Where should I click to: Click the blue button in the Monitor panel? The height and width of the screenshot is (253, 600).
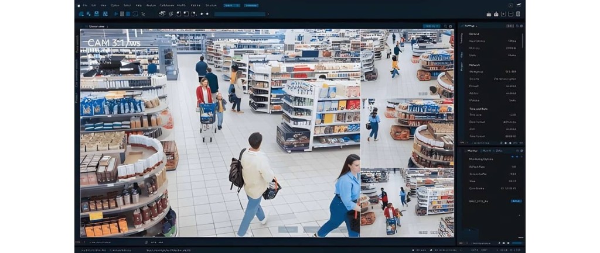[516, 201]
